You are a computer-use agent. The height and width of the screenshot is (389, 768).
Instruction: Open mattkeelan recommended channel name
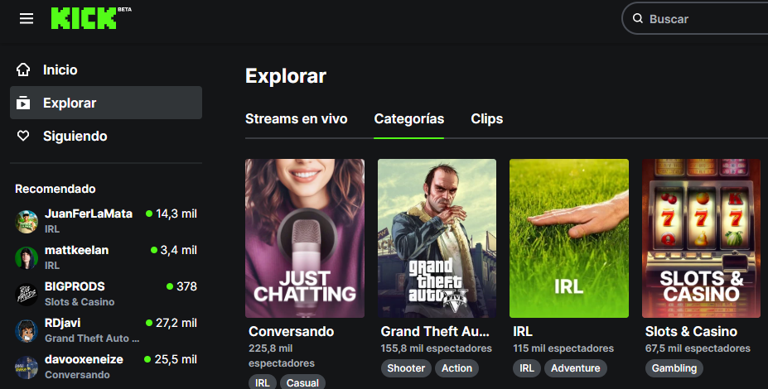[77, 250]
